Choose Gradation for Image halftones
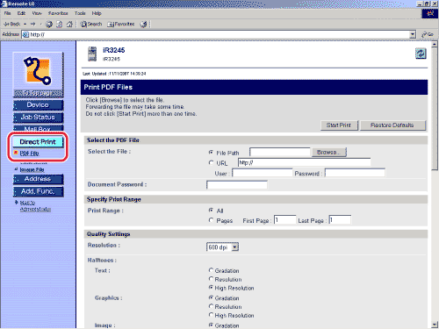The image size is (439, 329). point(211,325)
